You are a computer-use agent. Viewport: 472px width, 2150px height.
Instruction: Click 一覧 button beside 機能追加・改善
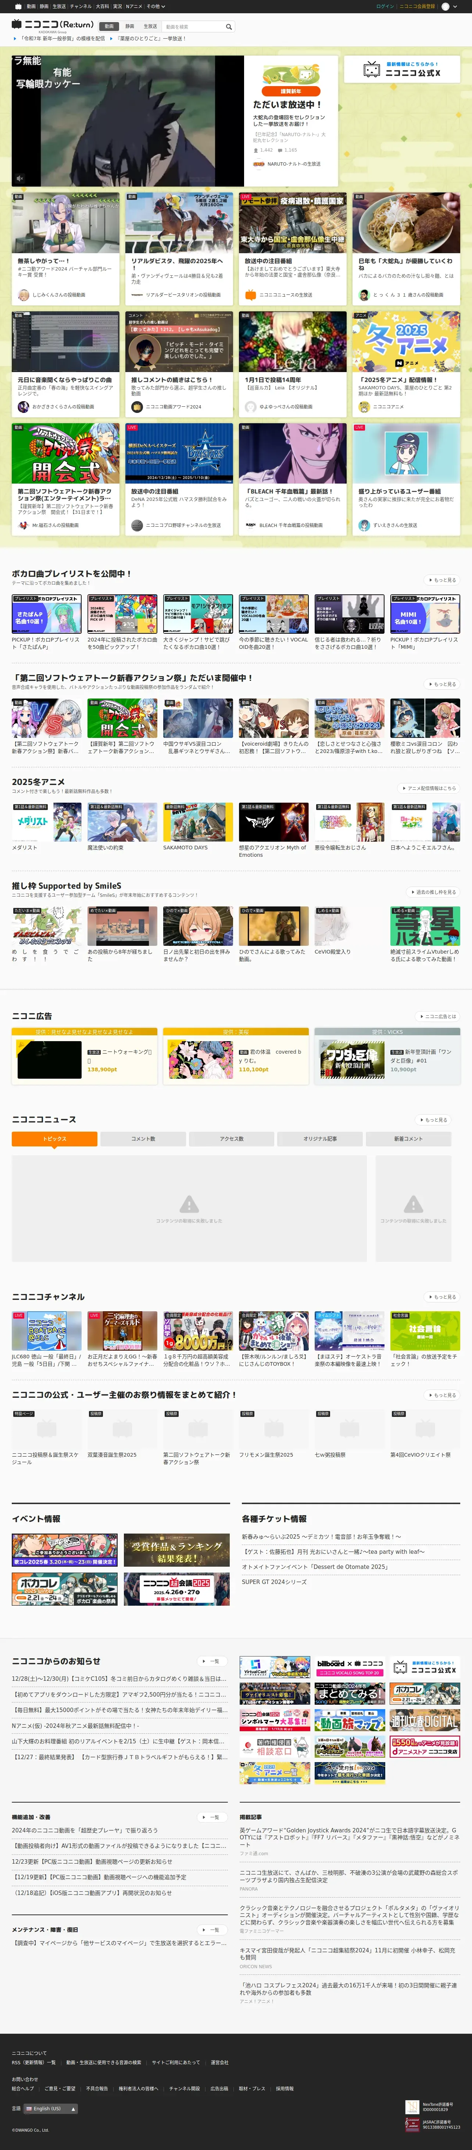212,1817
